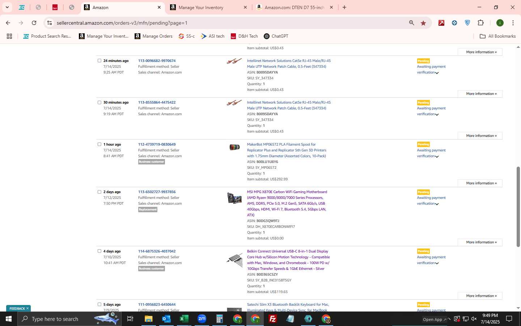521x326 pixels.
Task: Close the Manage Your Inventory tab
Action: (x=245, y=7)
